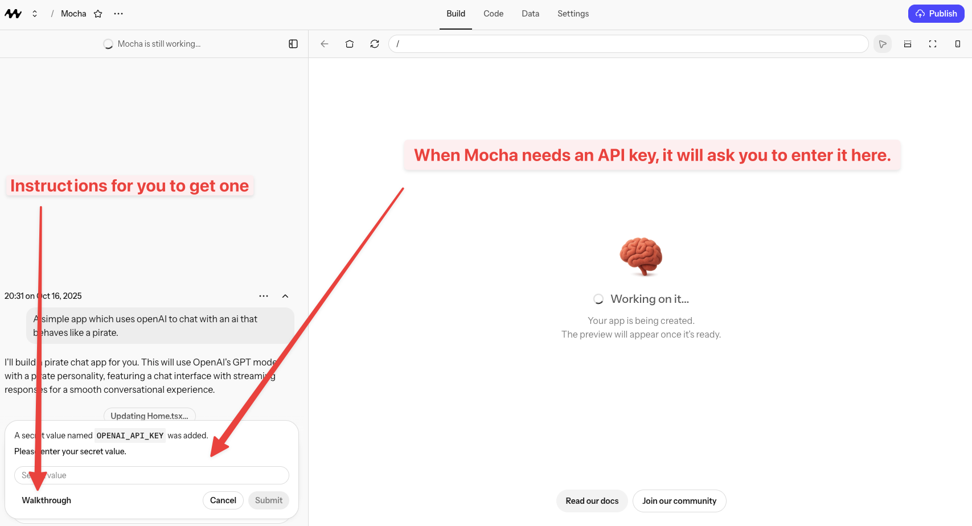Screen dimensions: 972x526
Task: Go back in the preview browser
Action: pyautogui.click(x=325, y=44)
